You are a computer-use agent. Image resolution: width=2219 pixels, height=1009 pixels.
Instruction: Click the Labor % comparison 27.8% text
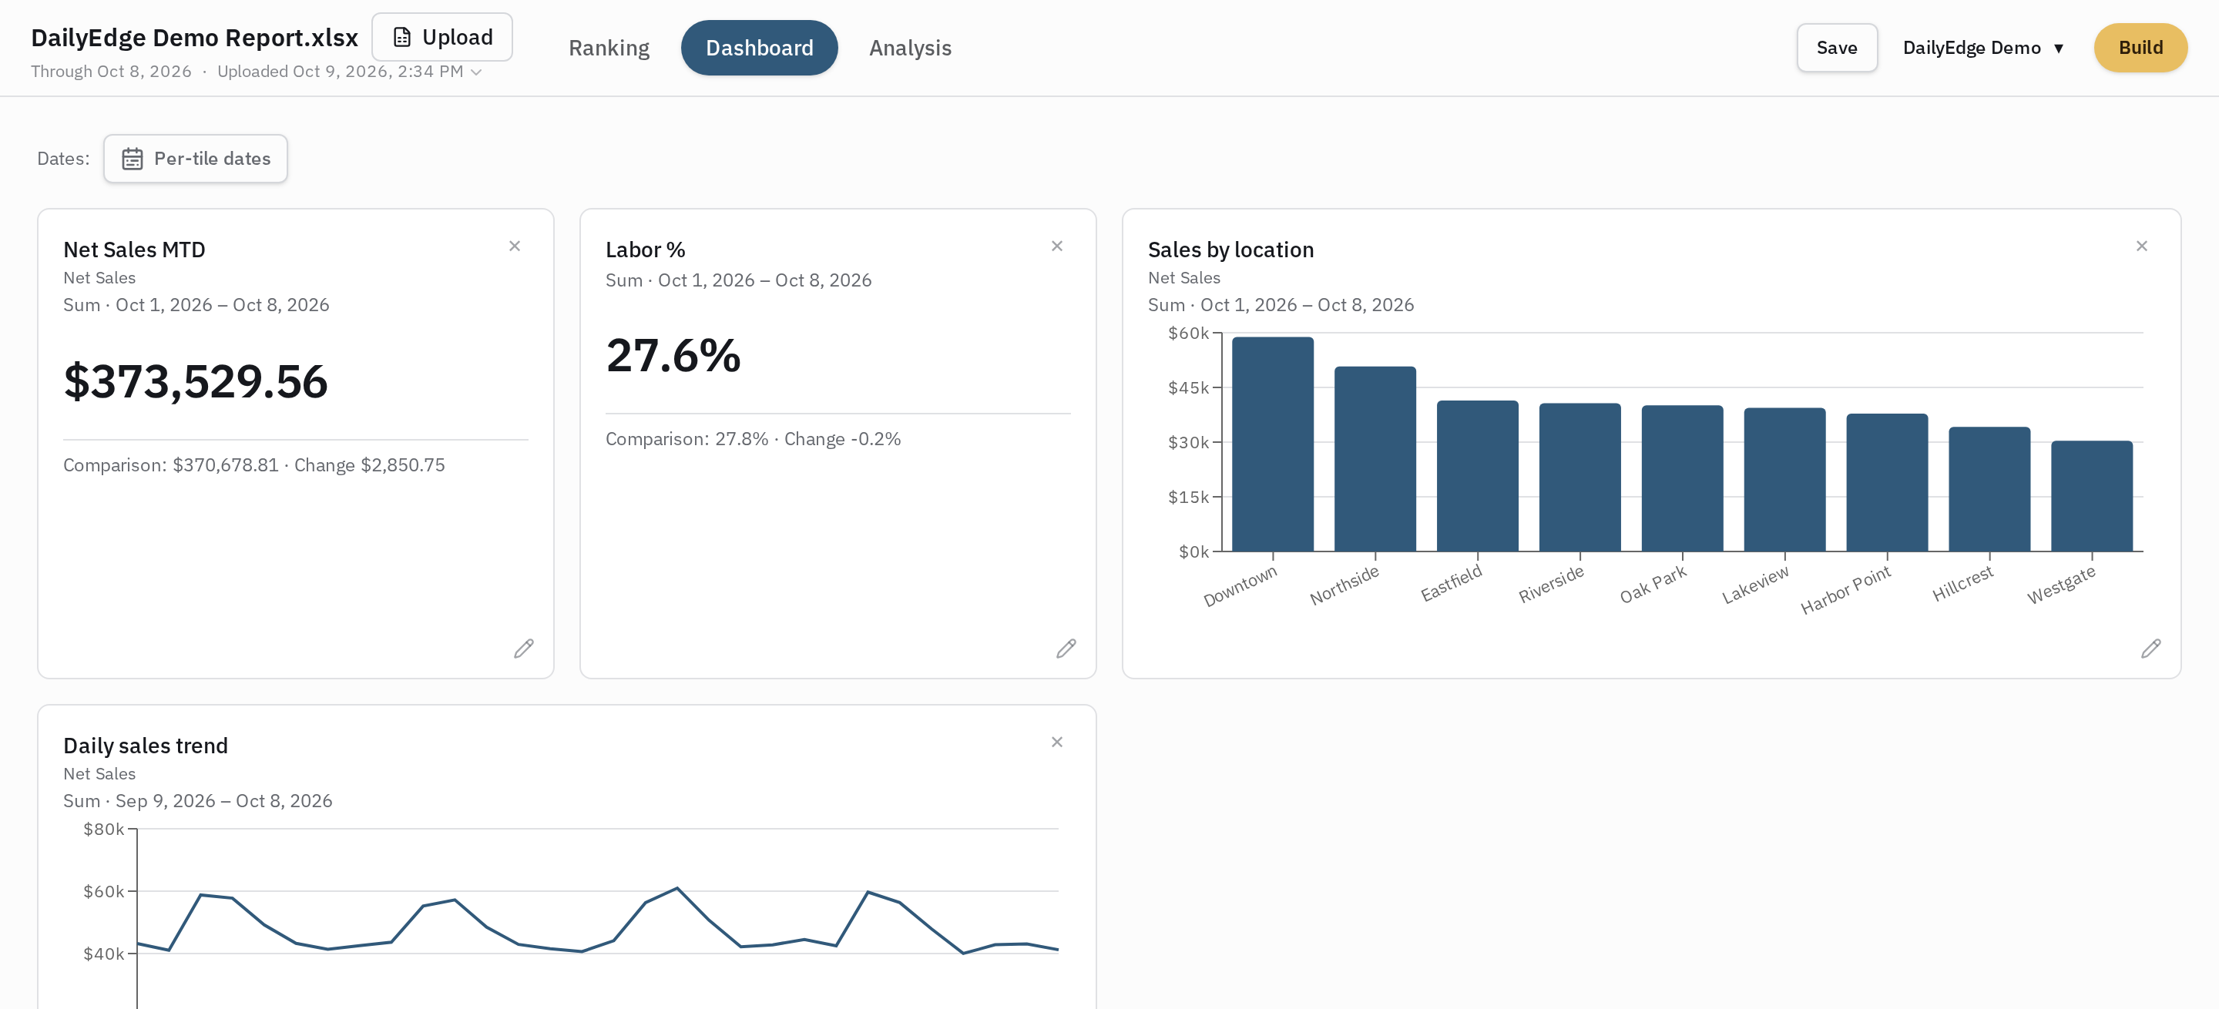753,439
